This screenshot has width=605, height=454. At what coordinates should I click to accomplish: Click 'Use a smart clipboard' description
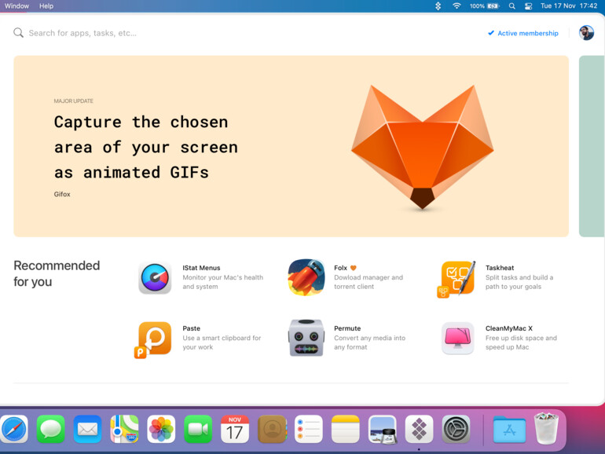click(222, 342)
